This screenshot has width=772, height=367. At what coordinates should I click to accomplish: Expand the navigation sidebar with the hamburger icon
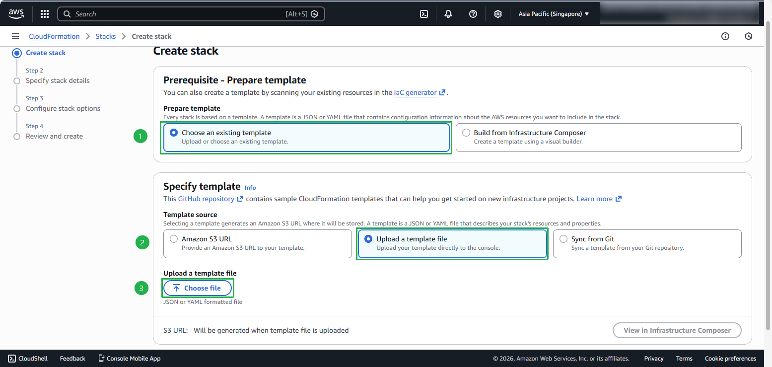15,36
